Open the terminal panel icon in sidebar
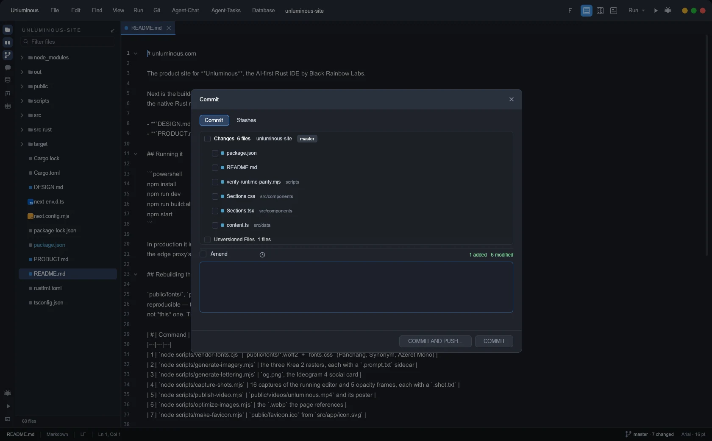 coord(8,419)
